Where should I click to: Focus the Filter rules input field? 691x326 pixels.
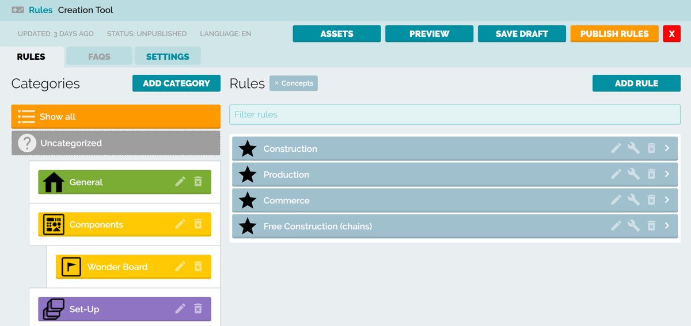[x=455, y=114]
